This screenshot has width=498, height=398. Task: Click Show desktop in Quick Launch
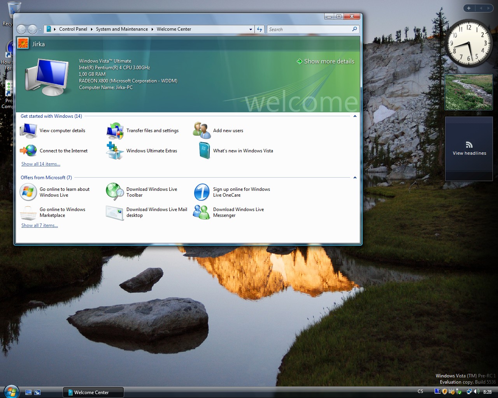pyautogui.click(x=28, y=393)
